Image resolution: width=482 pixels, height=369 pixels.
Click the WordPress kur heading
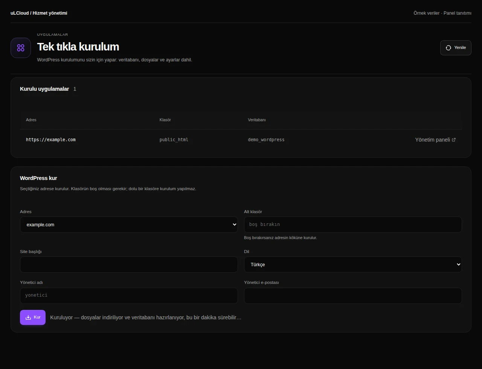click(x=38, y=178)
